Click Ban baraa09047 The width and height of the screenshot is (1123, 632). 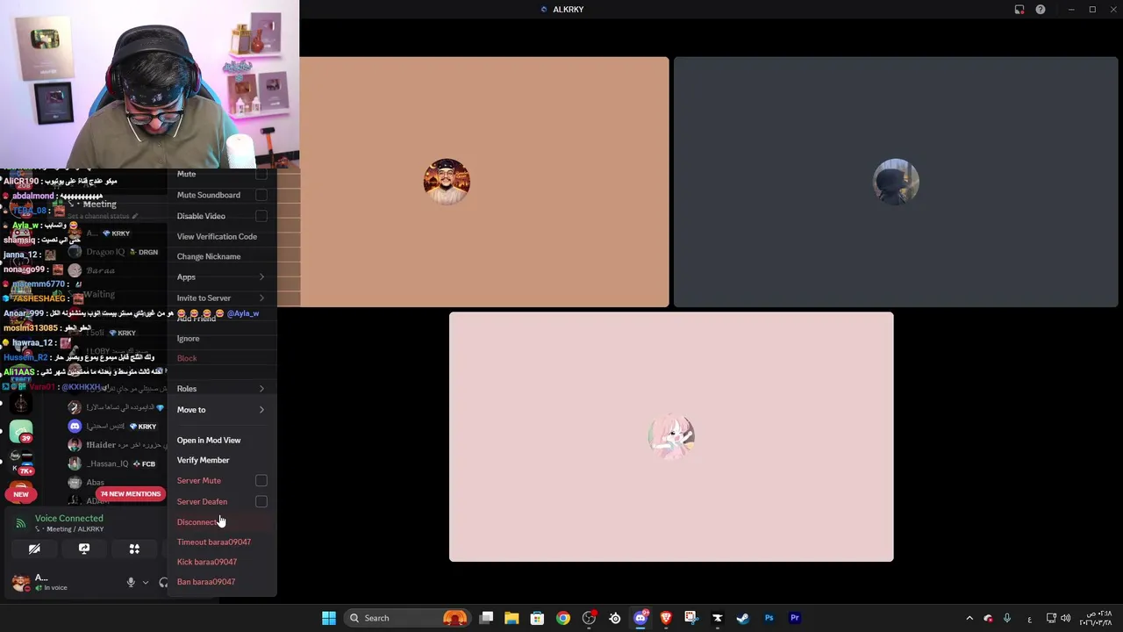(206, 582)
